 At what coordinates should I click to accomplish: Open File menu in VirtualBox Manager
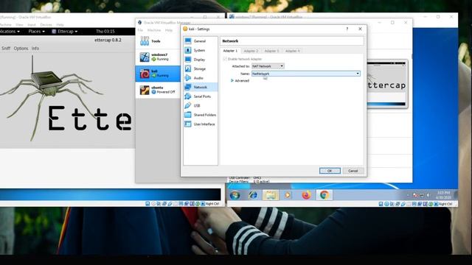140,30
